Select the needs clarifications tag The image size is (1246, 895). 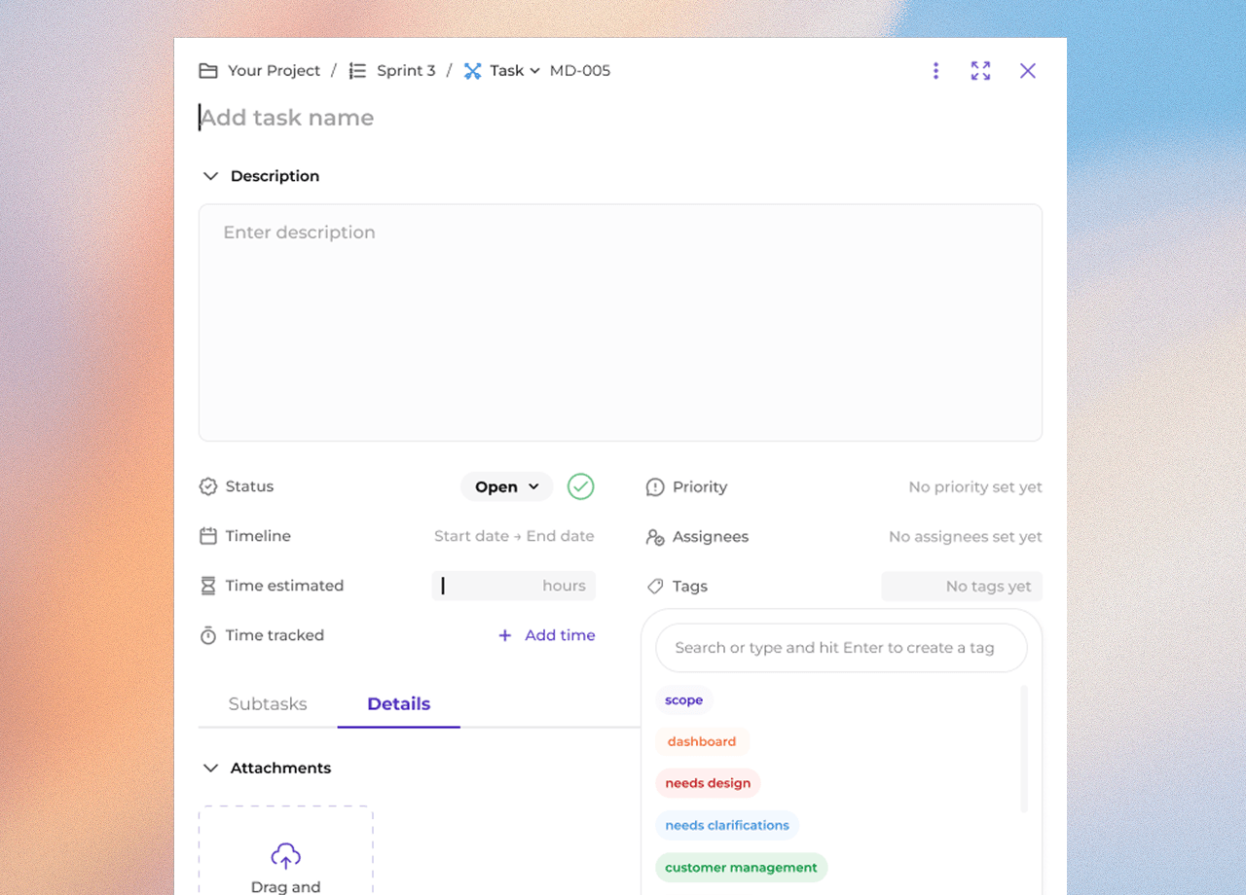click(727, 826)
